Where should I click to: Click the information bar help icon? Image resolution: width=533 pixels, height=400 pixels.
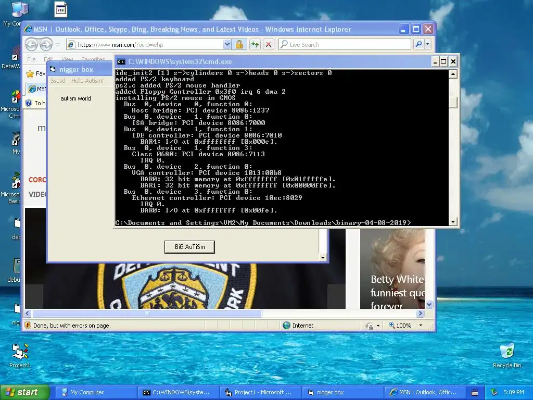(29, 103)
